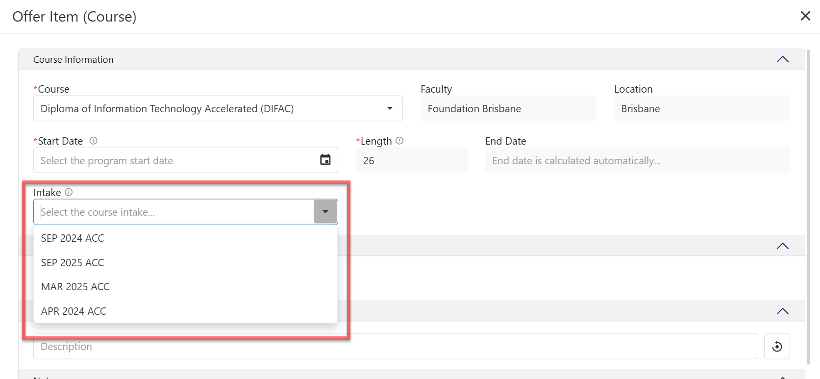Screen dimensions: 820x379
Task: Select APR 2024 ACC intake
Action: click(x=74, y=311)
